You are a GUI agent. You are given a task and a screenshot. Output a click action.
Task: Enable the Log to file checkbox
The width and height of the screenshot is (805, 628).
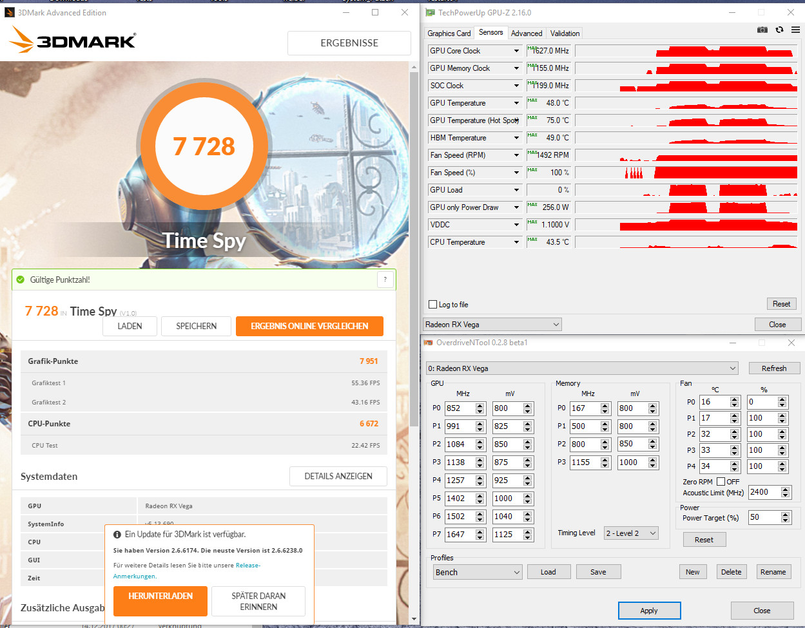[x=433, y=305]
